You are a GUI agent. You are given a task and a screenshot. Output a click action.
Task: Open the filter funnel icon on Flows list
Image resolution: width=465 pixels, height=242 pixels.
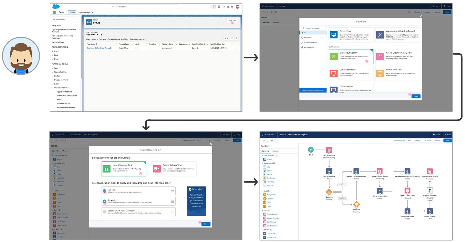coord(236,38)
